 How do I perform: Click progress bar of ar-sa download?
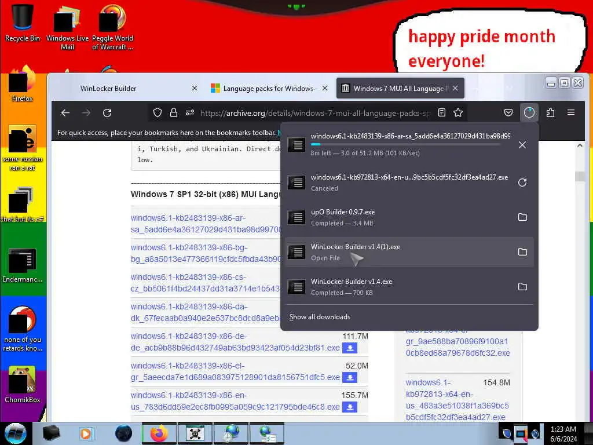coord(405,144)
